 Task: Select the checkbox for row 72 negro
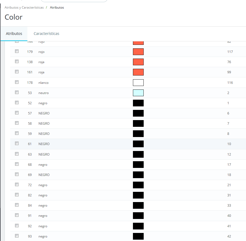pos(17,185)
